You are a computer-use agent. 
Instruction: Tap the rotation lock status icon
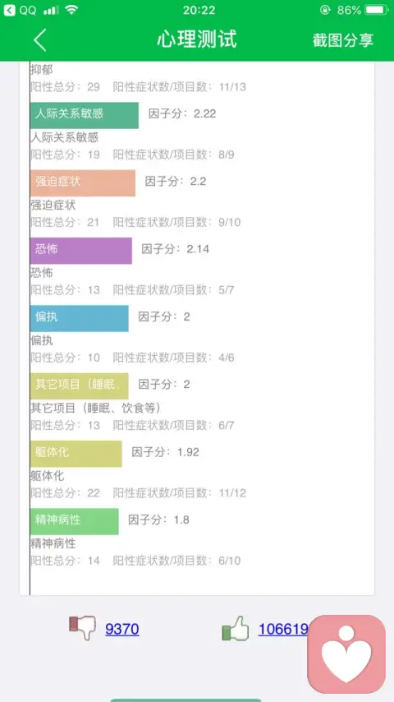pos(325,10)
